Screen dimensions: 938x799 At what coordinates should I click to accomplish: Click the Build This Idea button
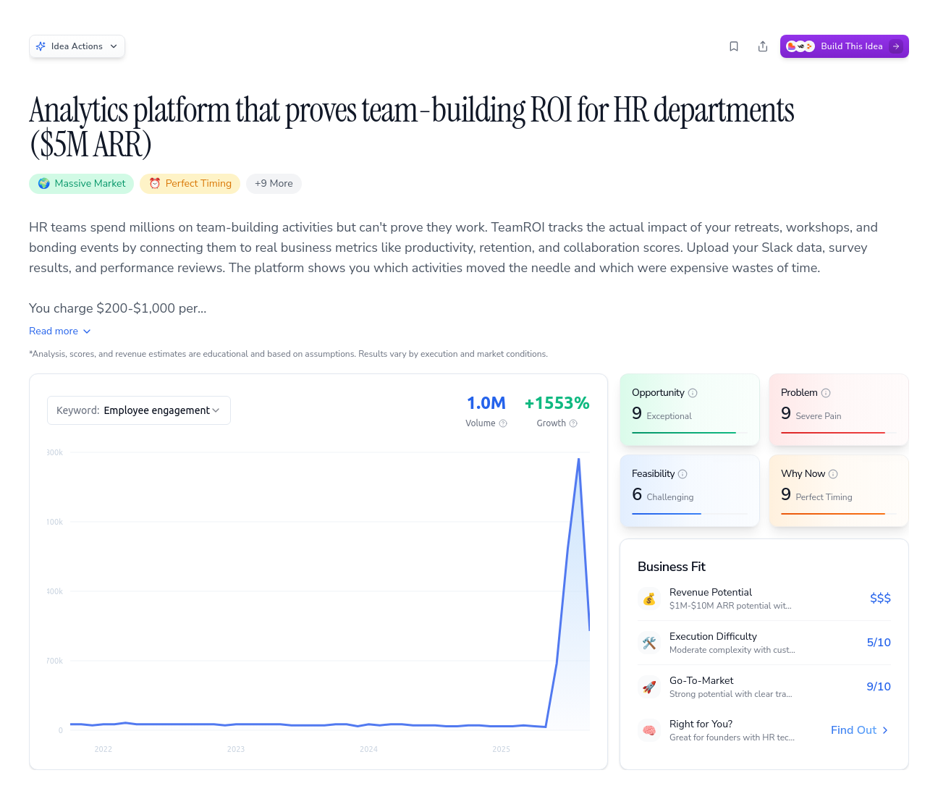coord(845,46)
